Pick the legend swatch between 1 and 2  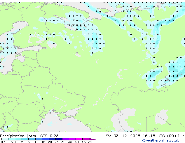click(x=18, y=139)
